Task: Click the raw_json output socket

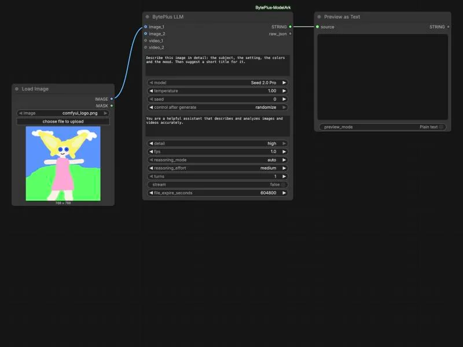Action: (x=291, y=34)
